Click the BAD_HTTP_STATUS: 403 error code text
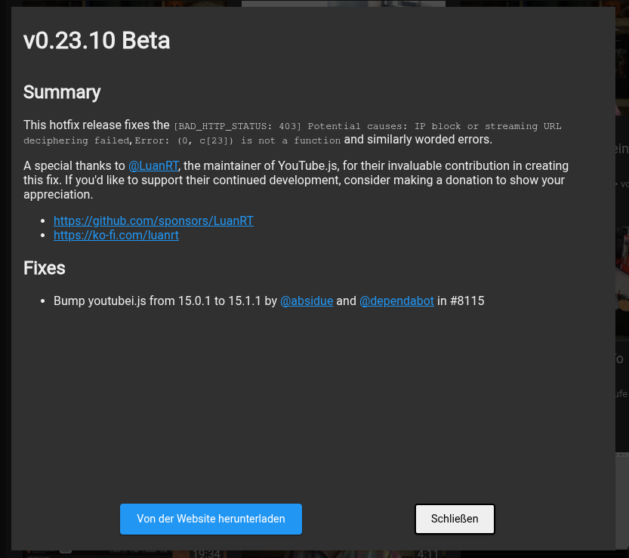629x558 pixels. click(x=237, y=126)
